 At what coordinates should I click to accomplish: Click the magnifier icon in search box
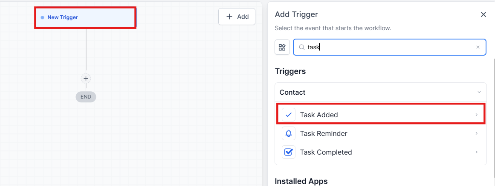(301, 48)
